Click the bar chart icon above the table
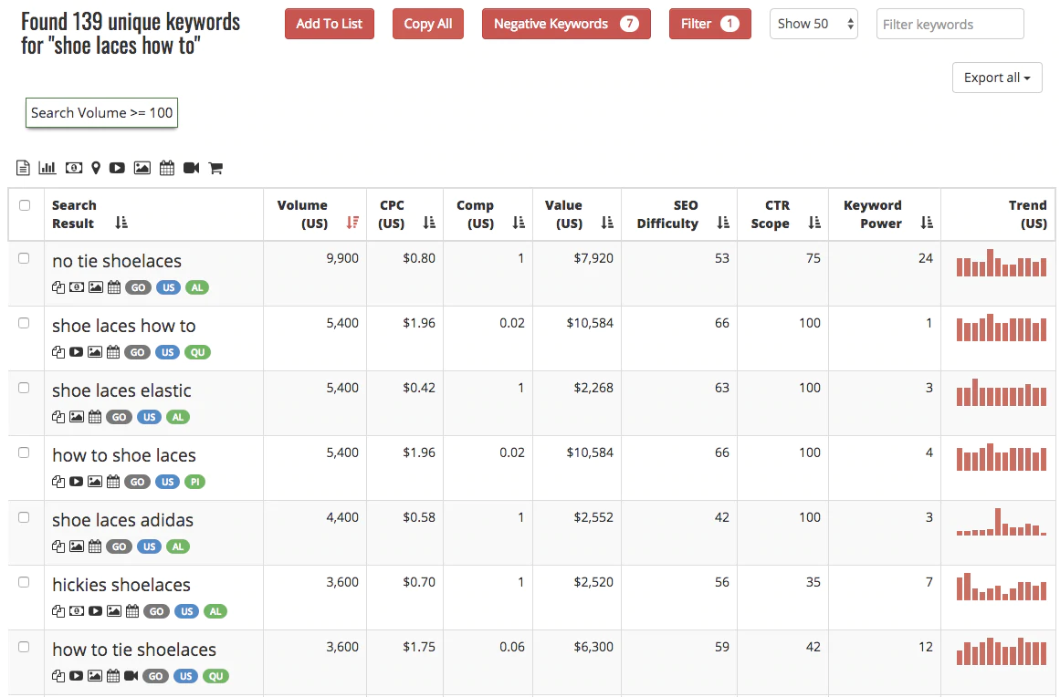1060x697 pixels. [x=47, y=168]
